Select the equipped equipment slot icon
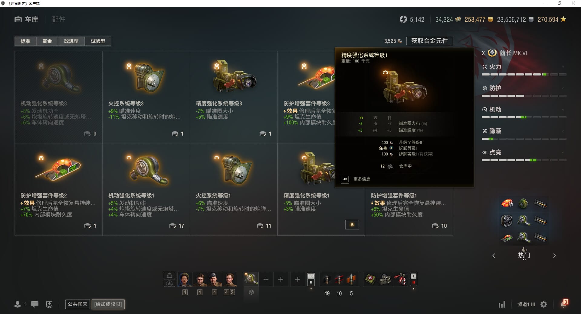Screen dimensions: 581x314 pos(251,279)
